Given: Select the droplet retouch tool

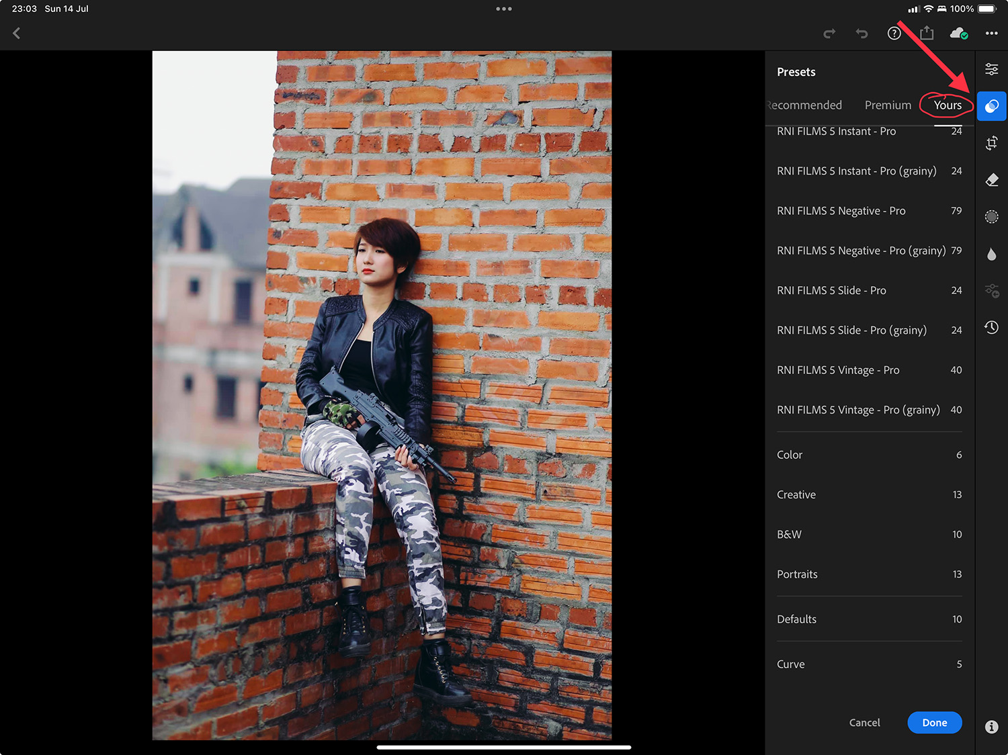Looking at the screenshot, I should click(x=991, y=253).
